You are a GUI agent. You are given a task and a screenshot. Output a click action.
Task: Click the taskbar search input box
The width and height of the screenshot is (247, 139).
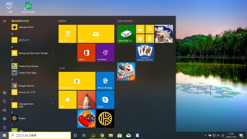click(40, 135)
